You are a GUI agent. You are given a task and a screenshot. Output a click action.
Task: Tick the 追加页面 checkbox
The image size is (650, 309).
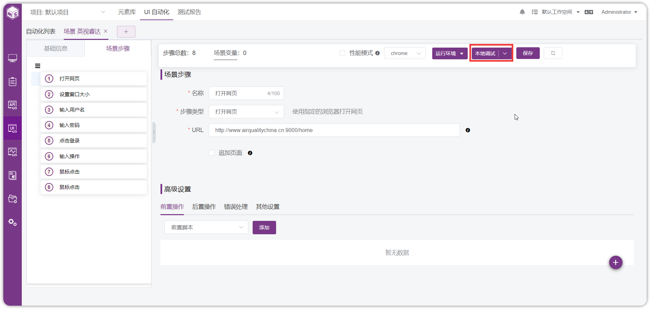coord(211,153)
